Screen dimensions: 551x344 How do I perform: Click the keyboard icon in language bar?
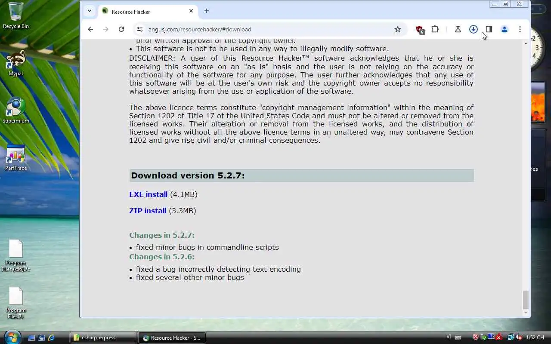(x=458, y=338)
